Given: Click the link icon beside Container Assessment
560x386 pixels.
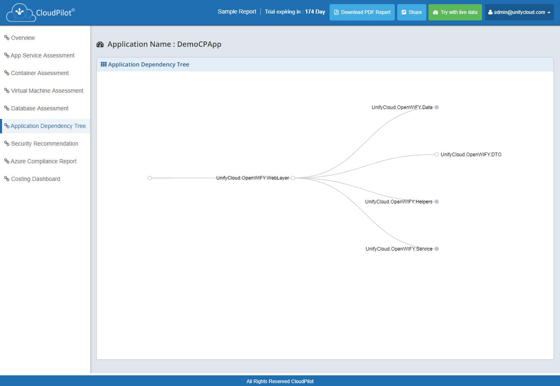Looking at the screenshot, I should click(x=7, y=73).
